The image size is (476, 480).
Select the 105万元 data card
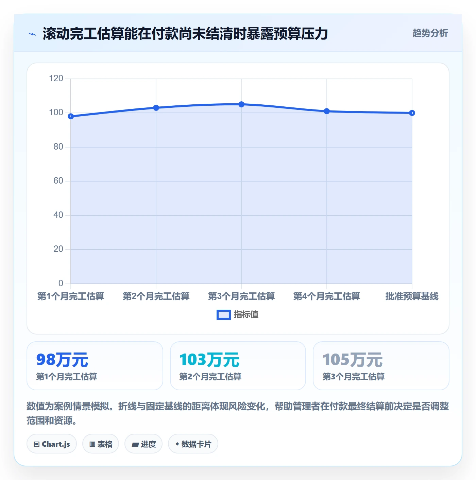pyautogui.click(x=381, y=366)
